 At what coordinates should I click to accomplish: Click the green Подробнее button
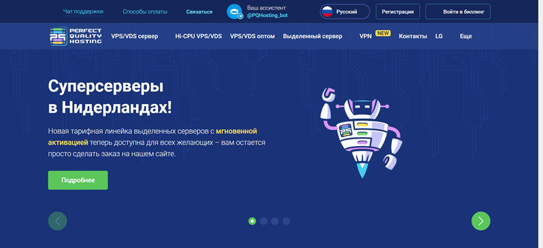(x=78, y=180)
